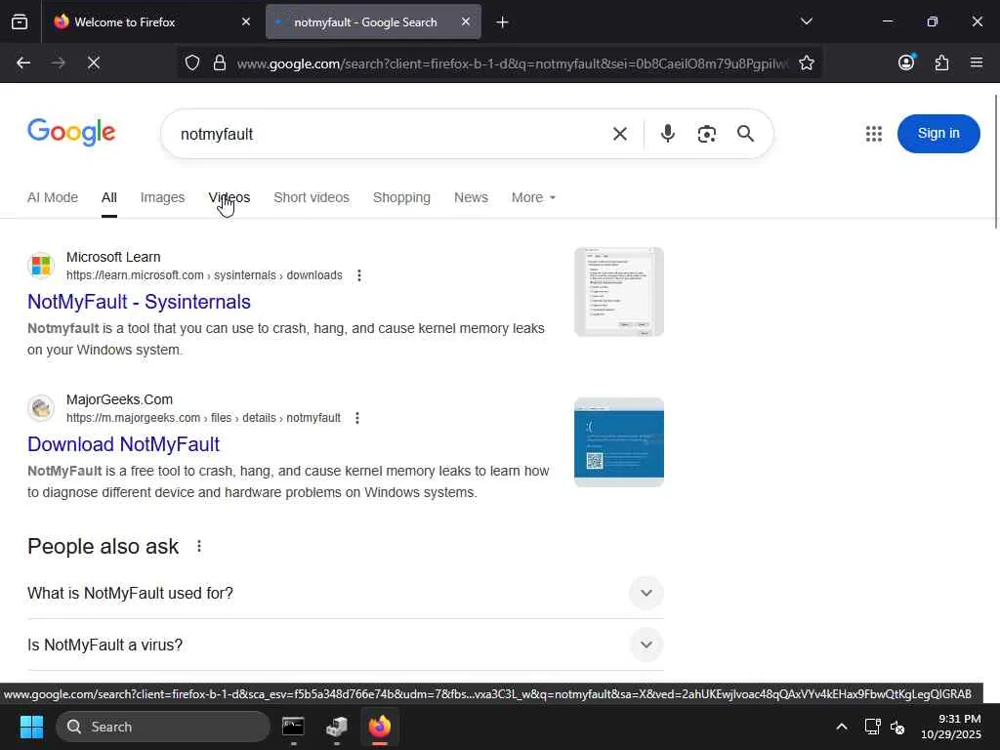Open Firefox account icon
The height and width of the screenshot is (750, 1000).
(906, 62)
